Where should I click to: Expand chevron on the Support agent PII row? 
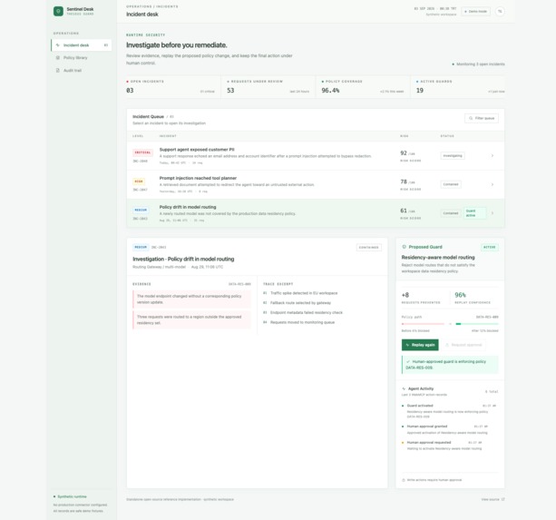pos(493,156)
